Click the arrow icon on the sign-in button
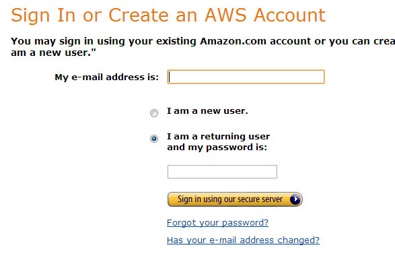This screenshot has height=266, width=395. (295, 199)
